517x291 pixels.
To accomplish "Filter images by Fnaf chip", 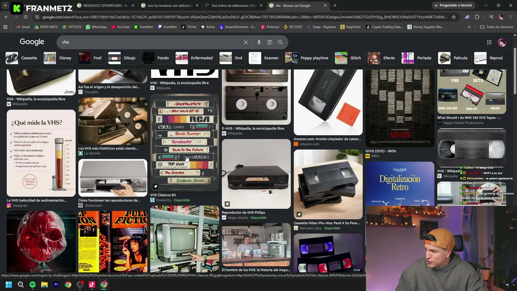I will (x=91, y=58).
